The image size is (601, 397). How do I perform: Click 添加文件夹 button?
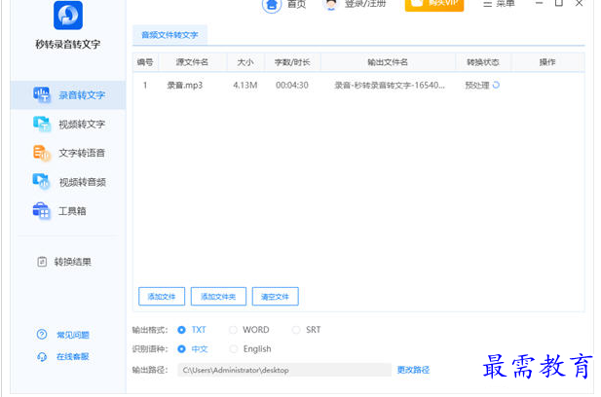click(218, 297)
